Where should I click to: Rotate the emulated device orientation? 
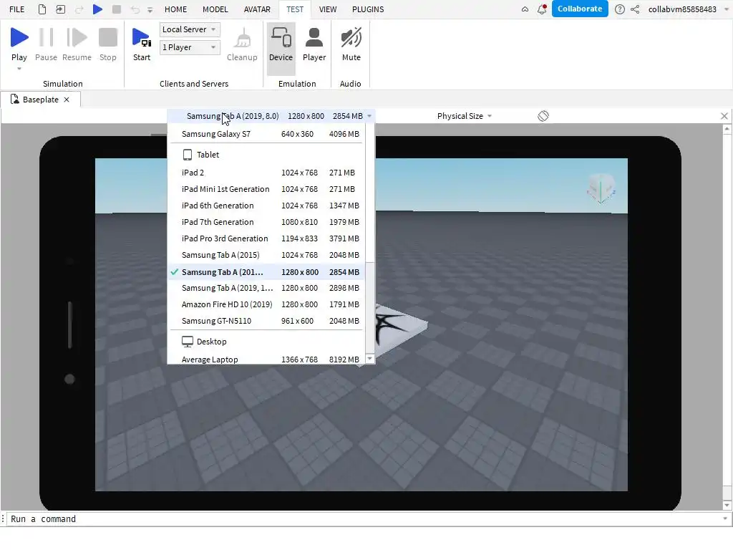click(x=543, y=116)
